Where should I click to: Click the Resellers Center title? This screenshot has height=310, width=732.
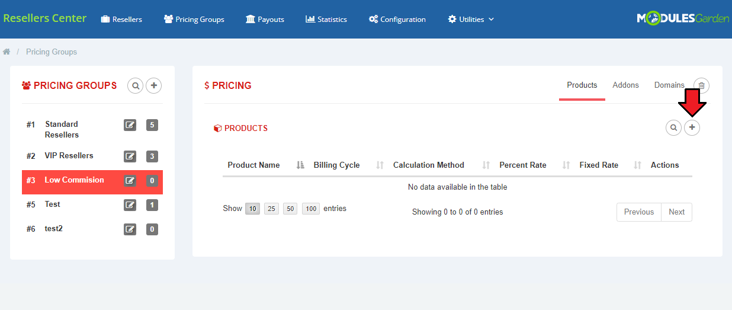(45, 18)
